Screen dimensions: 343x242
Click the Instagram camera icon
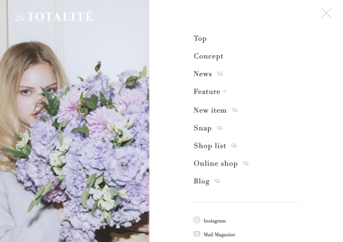pyautogui.click(x=197, y=220)
